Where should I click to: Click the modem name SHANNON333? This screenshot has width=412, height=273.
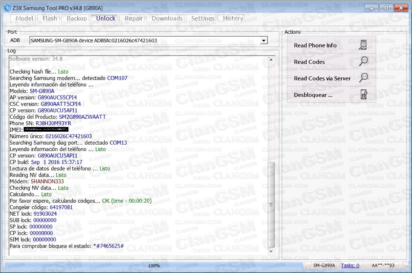coord(47,182)
